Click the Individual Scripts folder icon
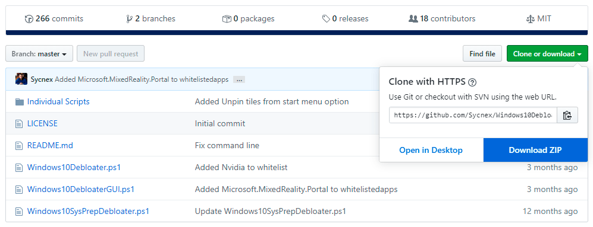The image size is (593, 227). [x=20, y=102]
